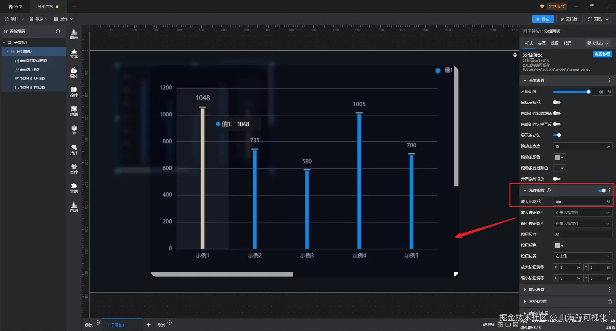The image size is (616, 331).
Task: Open the 放大按钮图片 file dropdown
Action: pyautogui.click(x=583, y=213)
